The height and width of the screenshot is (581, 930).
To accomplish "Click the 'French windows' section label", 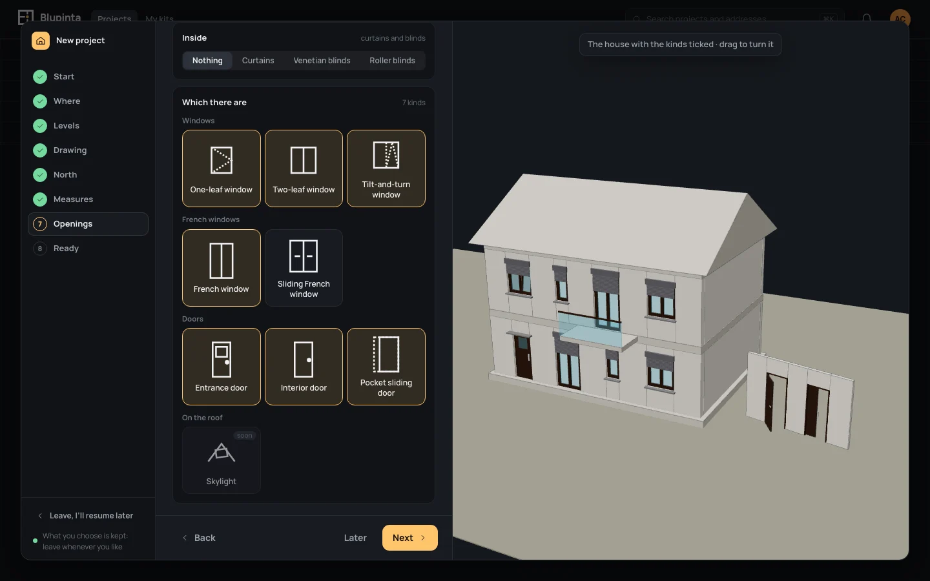I will 211,219.
